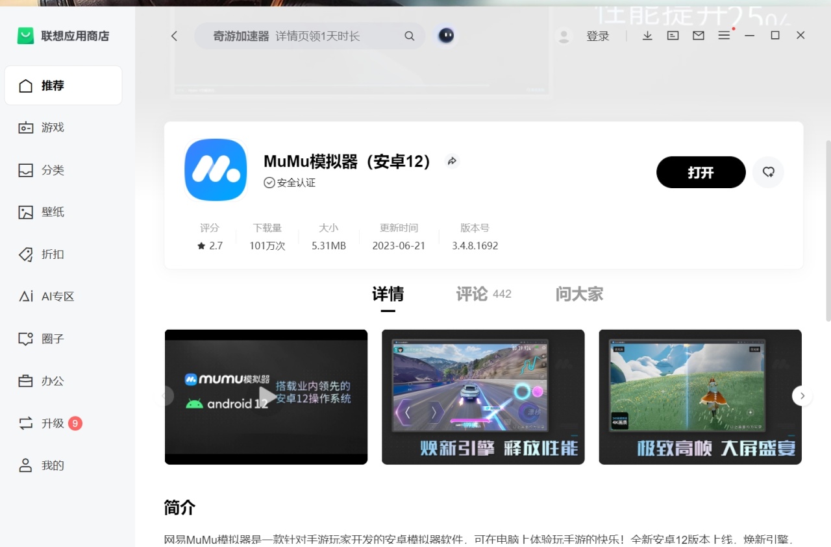Click the 办公 briefcase icon

pos(25,381)
